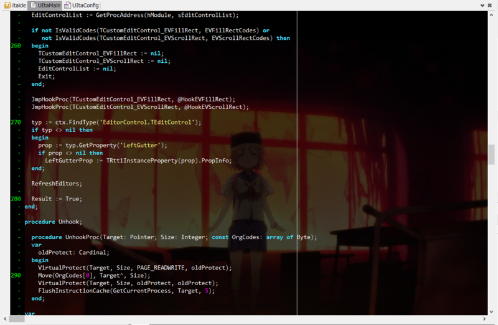Image resolution: width=498 pixels, height=325 pixels.
Task: Click 'LeftGutterProp' assignment line
Action: click(x=138, y=161)
